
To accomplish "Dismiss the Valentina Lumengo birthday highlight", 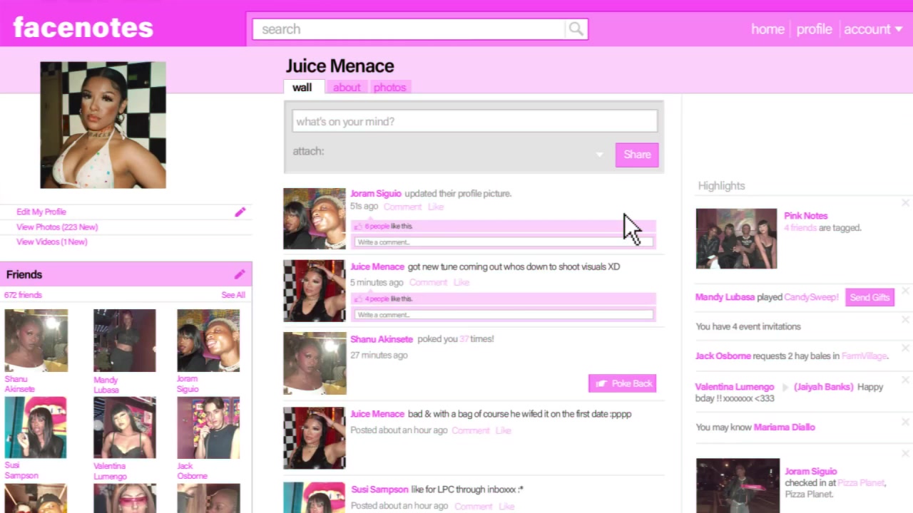I will click(x=905, y=380).
